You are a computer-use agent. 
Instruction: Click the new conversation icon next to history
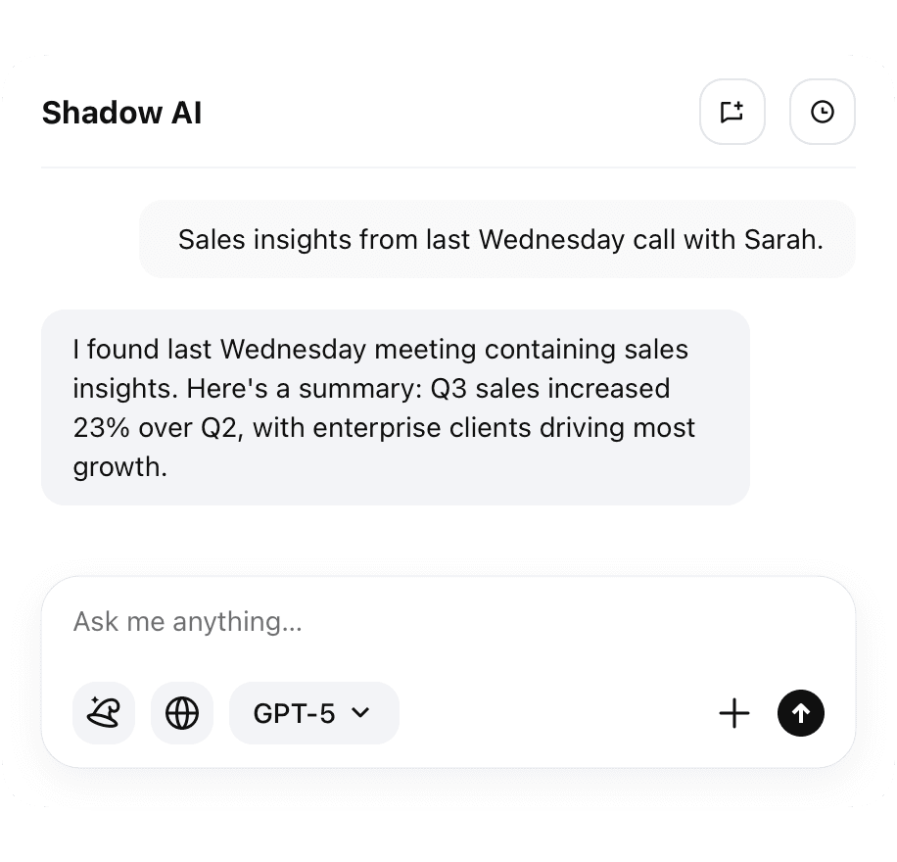point(732,112)
